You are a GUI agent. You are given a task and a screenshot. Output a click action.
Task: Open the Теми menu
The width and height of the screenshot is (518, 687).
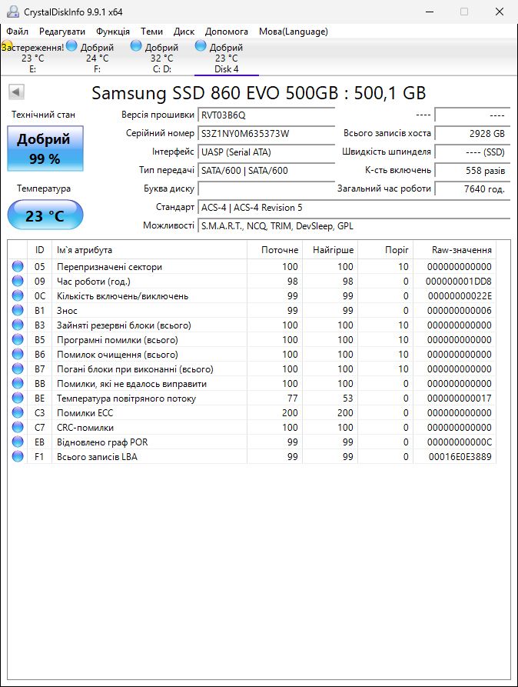click(151, 32)
